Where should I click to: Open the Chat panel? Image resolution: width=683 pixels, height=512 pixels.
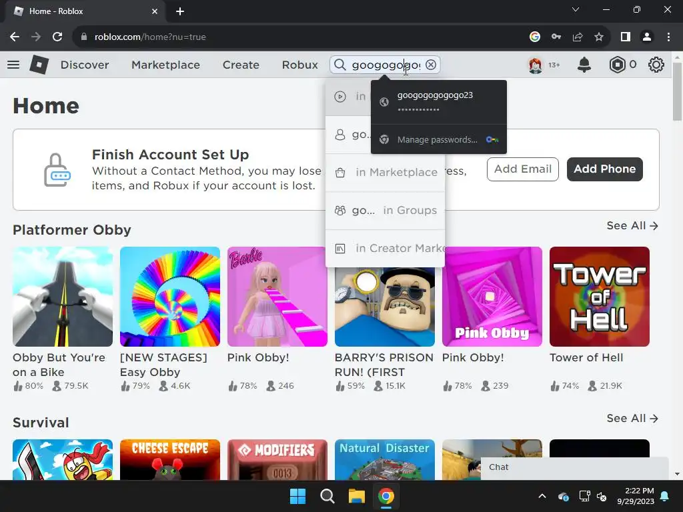coord(574,467)
